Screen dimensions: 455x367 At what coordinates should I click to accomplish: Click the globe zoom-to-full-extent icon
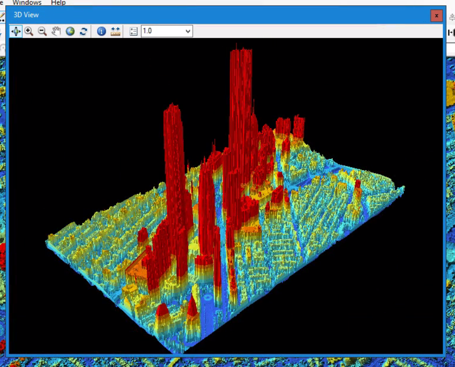point(70,31)
